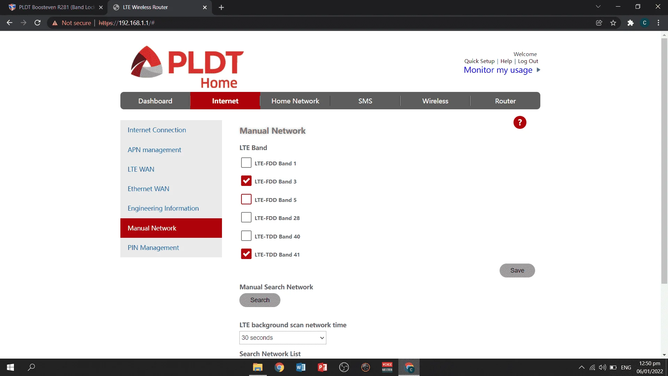668x376 pixels.
Task: Open the LTE background scan time dropdown
Action: tap(283, 338)
